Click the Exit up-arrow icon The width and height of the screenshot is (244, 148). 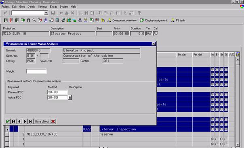coord(67,13)
